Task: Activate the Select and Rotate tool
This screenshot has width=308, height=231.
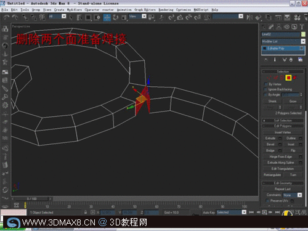Action: point(115,18)
